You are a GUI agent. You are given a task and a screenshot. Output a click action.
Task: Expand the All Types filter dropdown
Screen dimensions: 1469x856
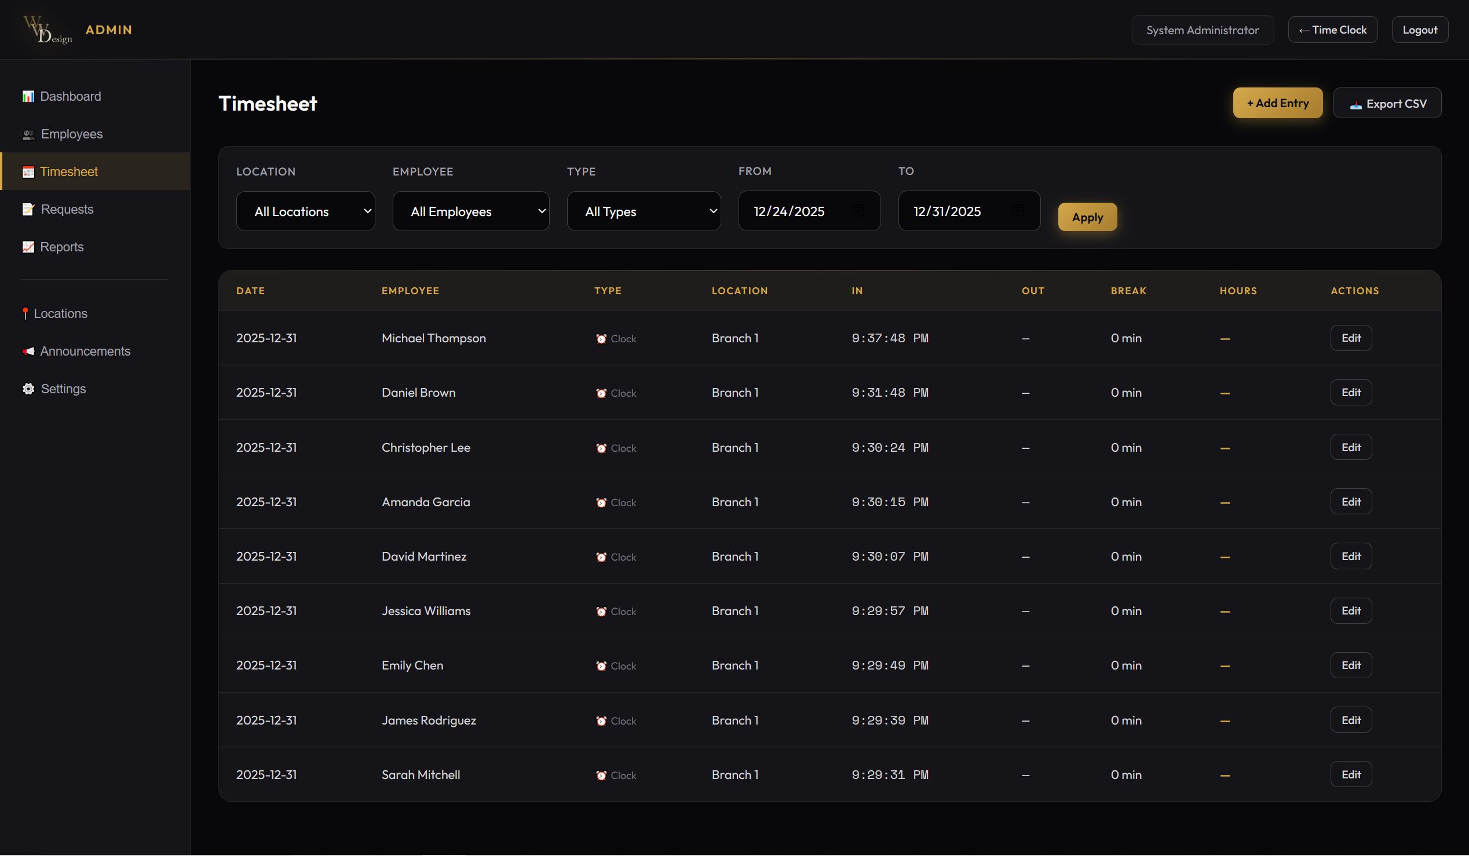[644, 211]
